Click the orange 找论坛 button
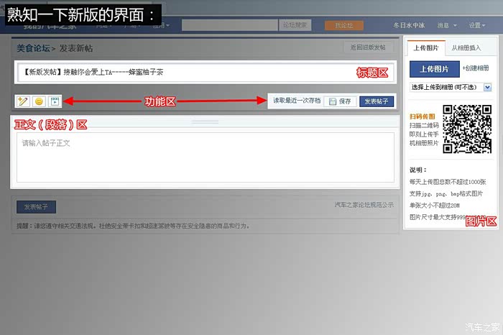This screenshot has height=335, width=503. 344,25
